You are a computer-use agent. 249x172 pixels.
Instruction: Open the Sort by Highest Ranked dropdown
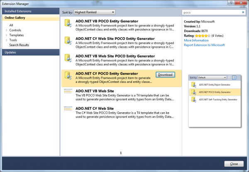(95, 12)
